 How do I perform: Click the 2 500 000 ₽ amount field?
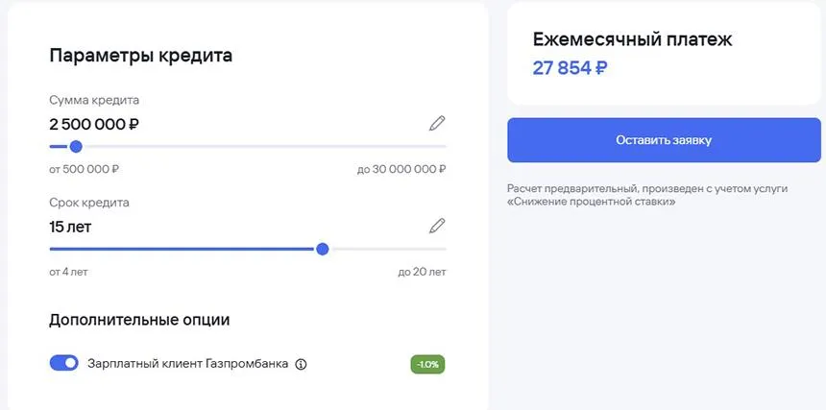point(94,124)
